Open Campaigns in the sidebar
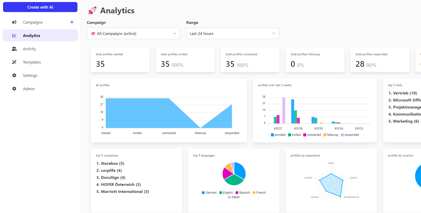The image size is (421, 213). (40, 22)
